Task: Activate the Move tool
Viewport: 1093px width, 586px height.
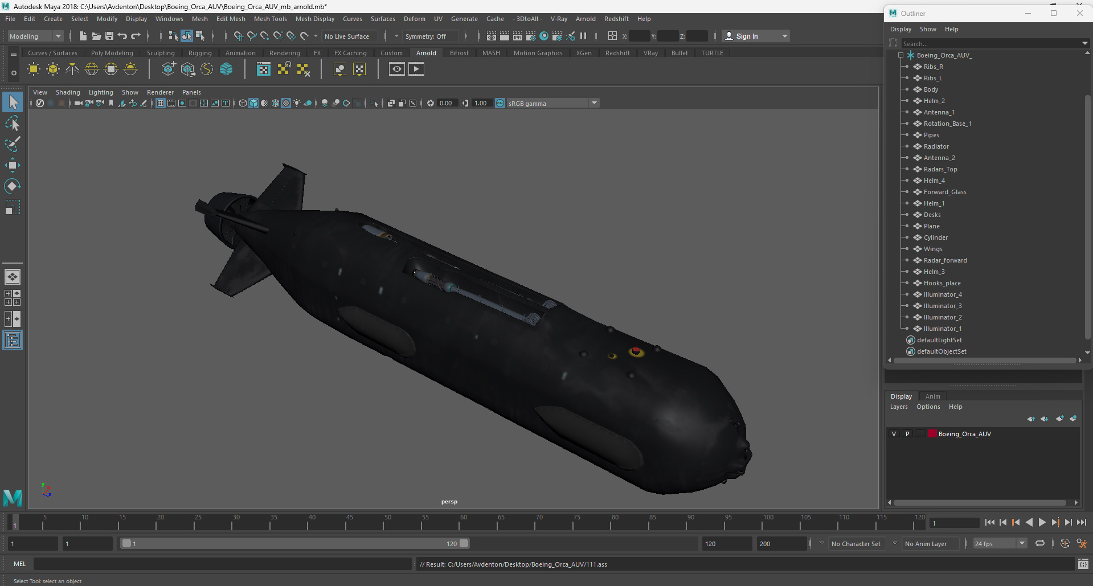Action: tap(13, 165)
